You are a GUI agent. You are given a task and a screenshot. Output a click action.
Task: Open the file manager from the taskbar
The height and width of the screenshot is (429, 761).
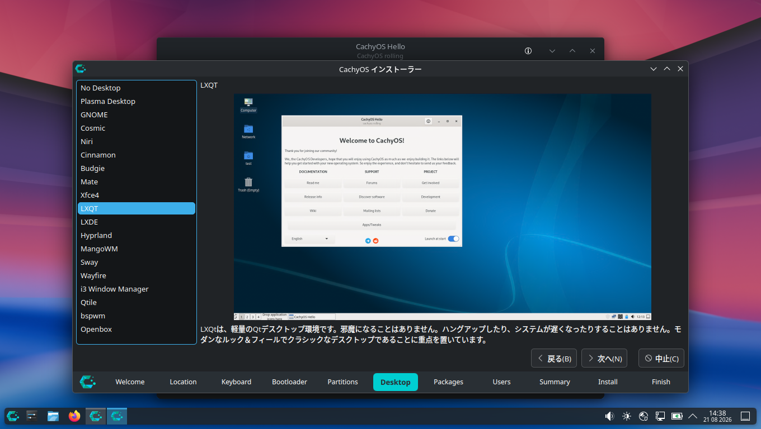53,416
